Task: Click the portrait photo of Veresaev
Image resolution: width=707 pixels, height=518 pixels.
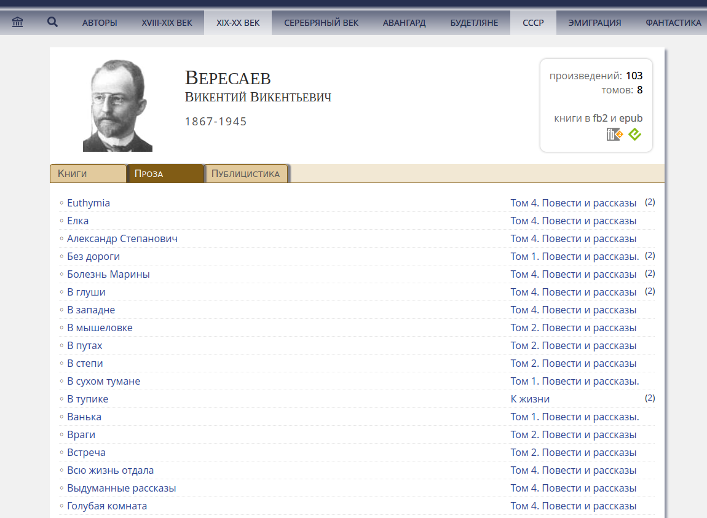Action: click(117, 106)
